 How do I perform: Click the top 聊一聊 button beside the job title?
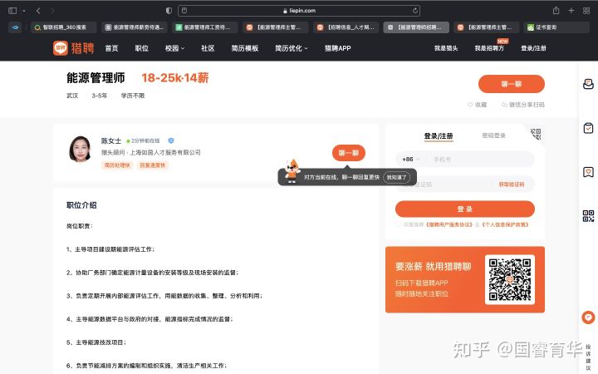pos(511,84)
